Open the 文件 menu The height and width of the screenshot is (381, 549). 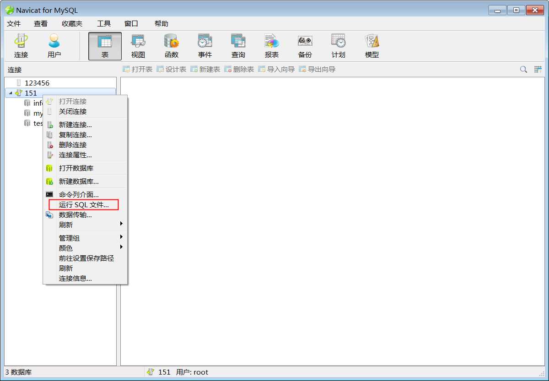point(14,24)
